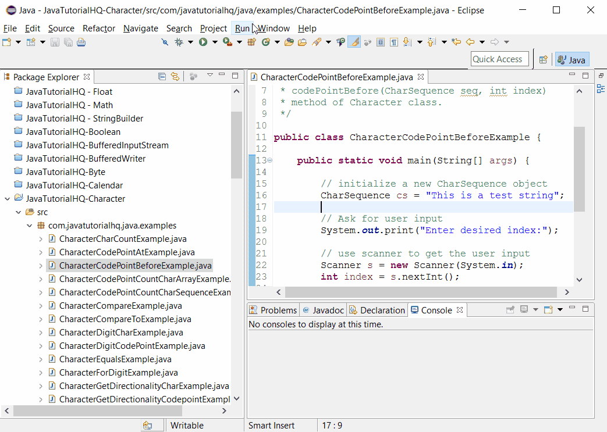This screenshot has width=607, height=432.
Task: Navigate Back using the toolbar arrow
Action: point(470,41)
